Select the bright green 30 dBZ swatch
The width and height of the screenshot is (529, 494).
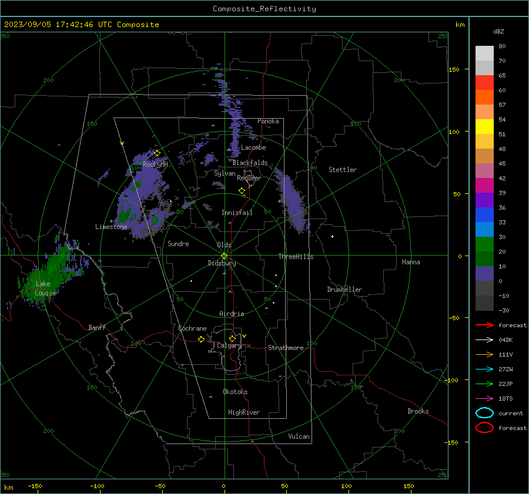click(x=484, y=244)
